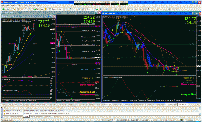202x122 pixels.
Task: Launch MetaEditor with the yellow diamond icon
Action: point(46,9)
